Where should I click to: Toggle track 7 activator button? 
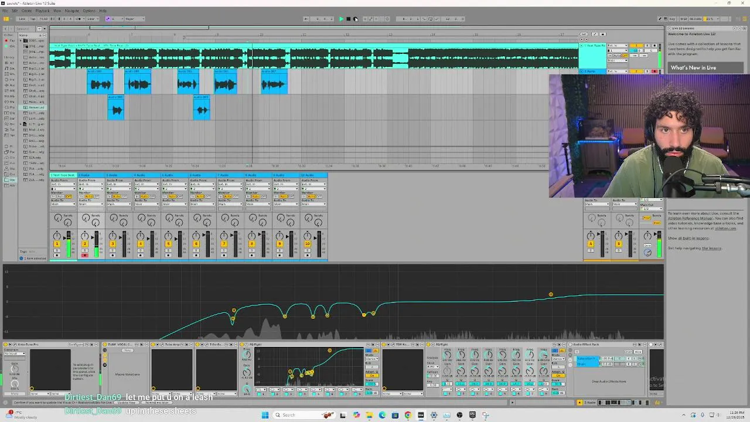(224, 244)
